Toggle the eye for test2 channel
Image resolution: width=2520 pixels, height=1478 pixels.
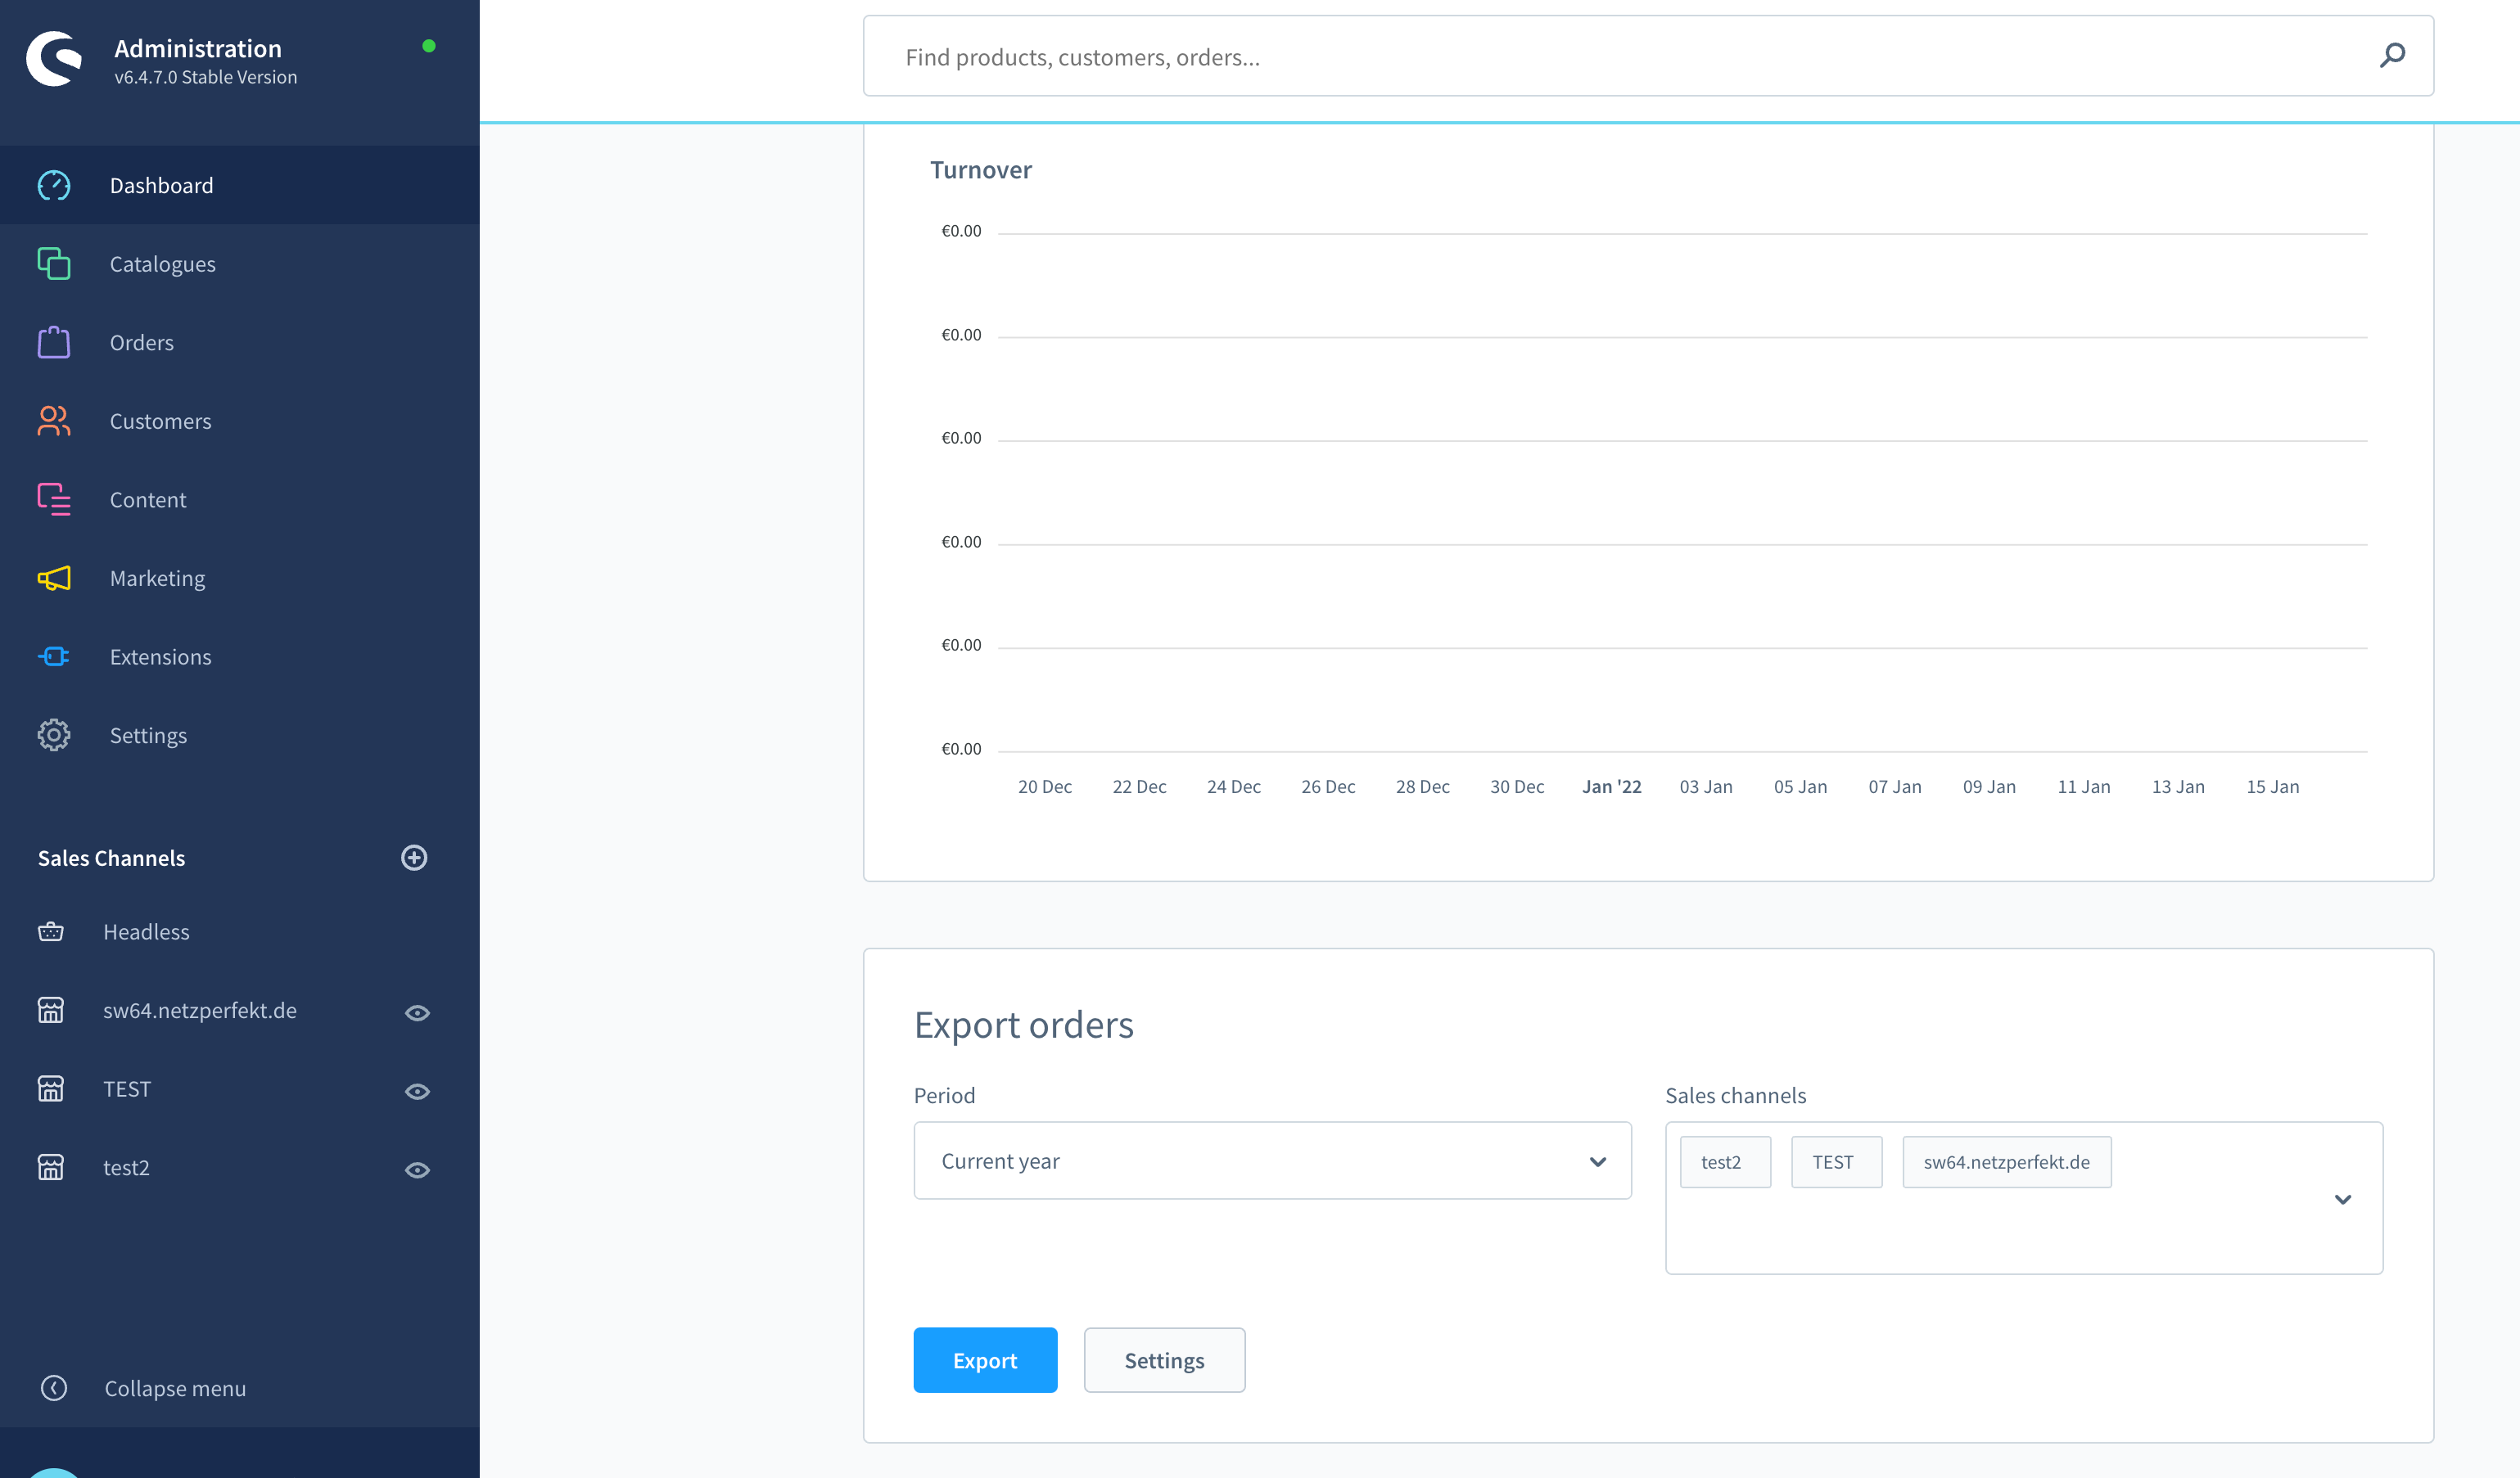pyautogui.click(x=417, y=1169)
